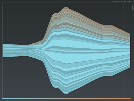Image resolution: width=134 pixels, height=101 pixels.
Task: Click the blue-to-orange gradient legend bar
Action: click(66, 98)
